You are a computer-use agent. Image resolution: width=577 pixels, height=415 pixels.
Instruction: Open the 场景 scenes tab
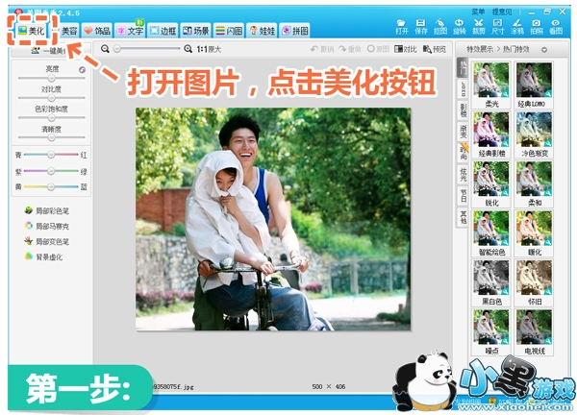pos(196,31)
